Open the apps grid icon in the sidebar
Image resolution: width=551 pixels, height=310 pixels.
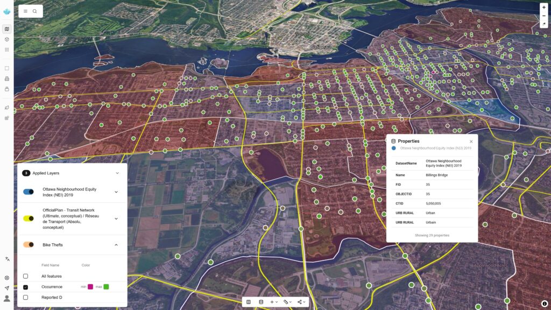pyautogui.click(x=6, y=49)
